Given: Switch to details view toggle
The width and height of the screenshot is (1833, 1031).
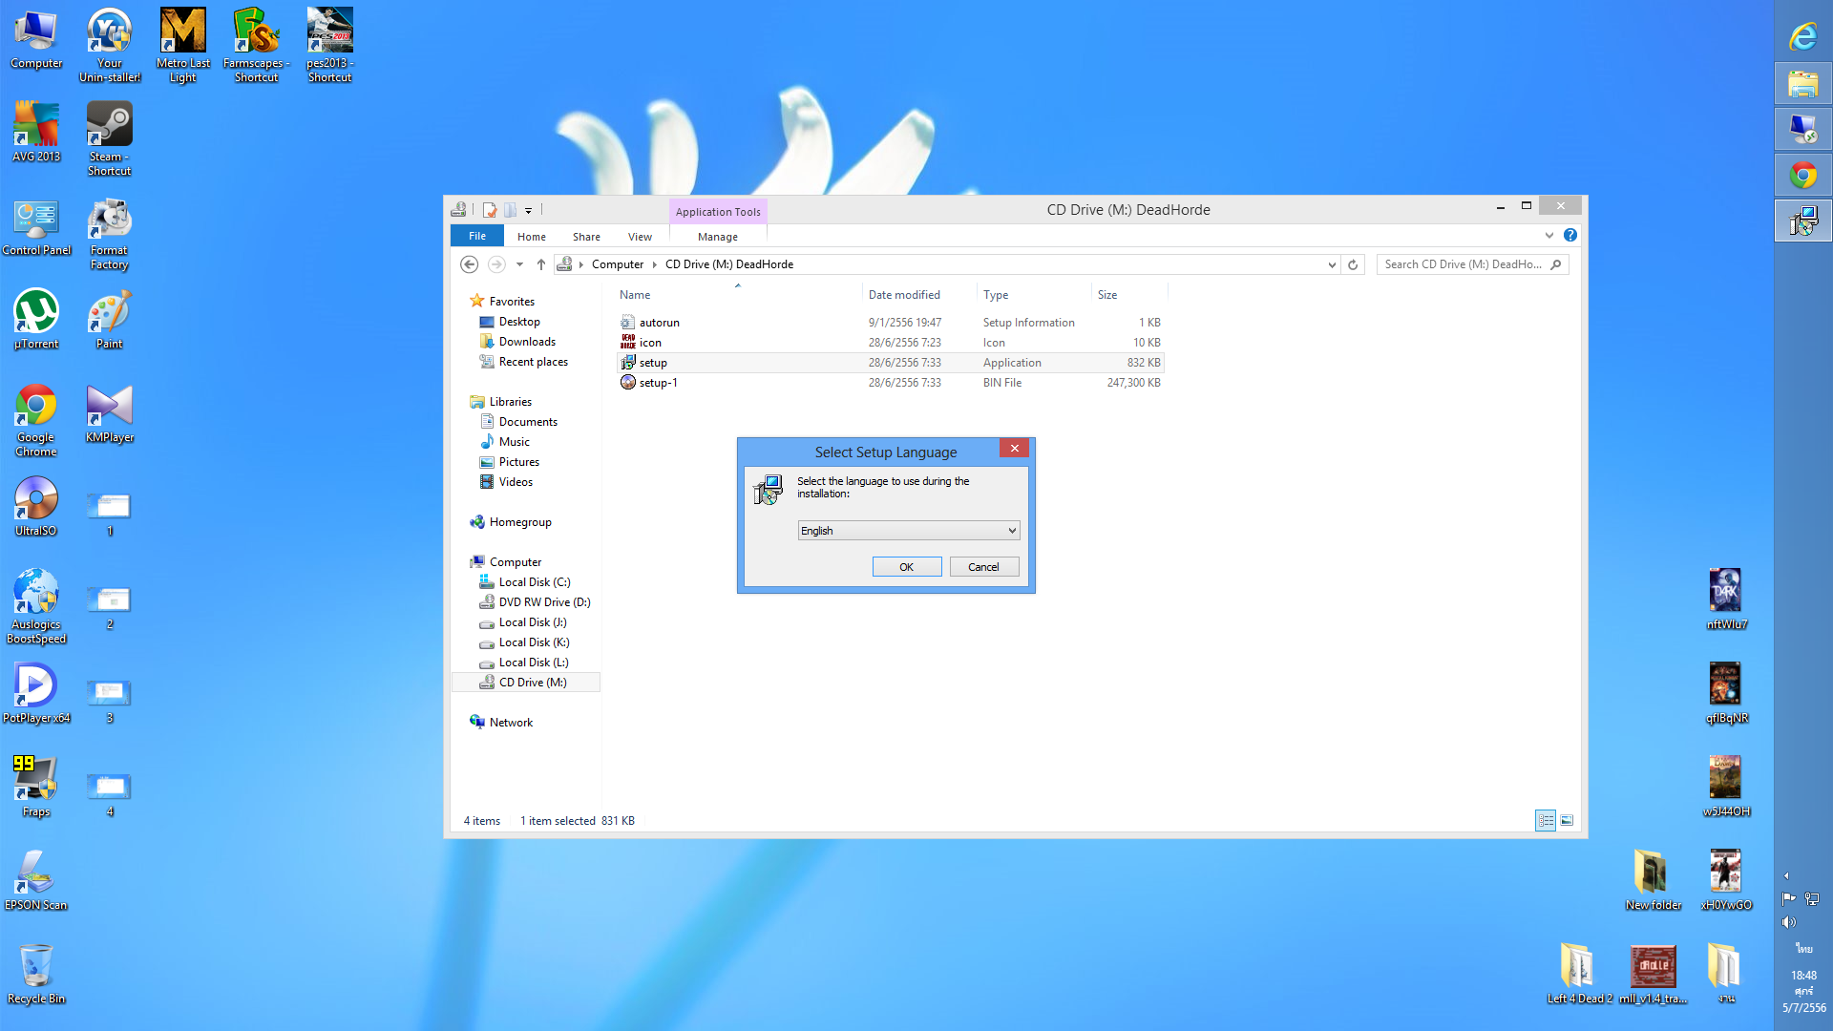Looking at the screenshot, I should [1546, 820].
